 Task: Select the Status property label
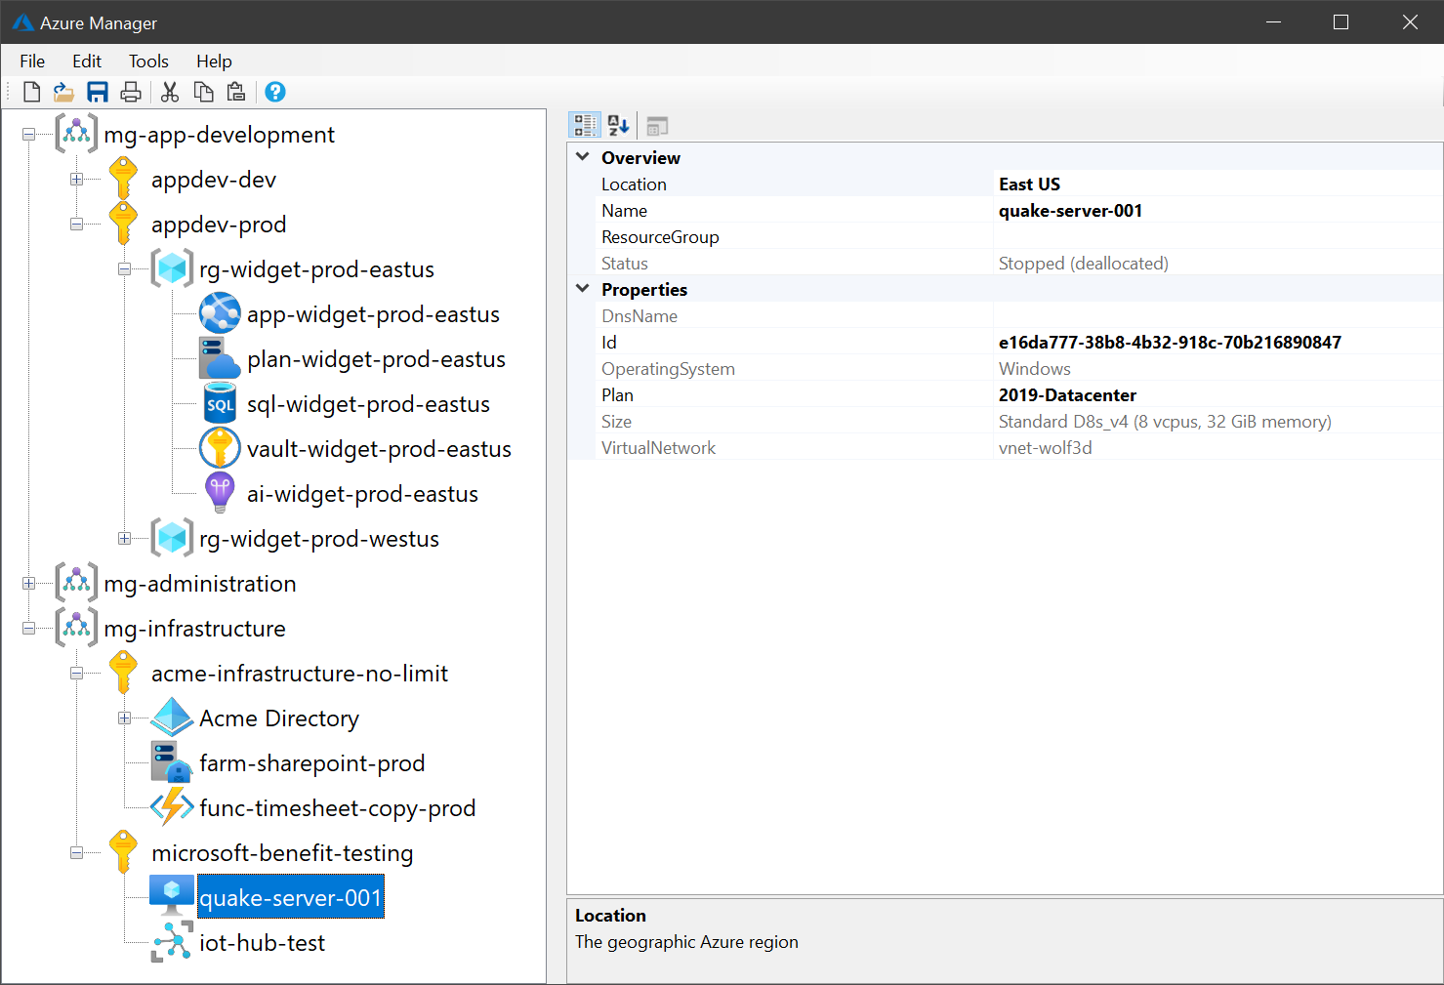tap(625, 263)
